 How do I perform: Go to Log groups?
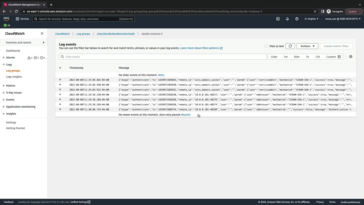13,71
